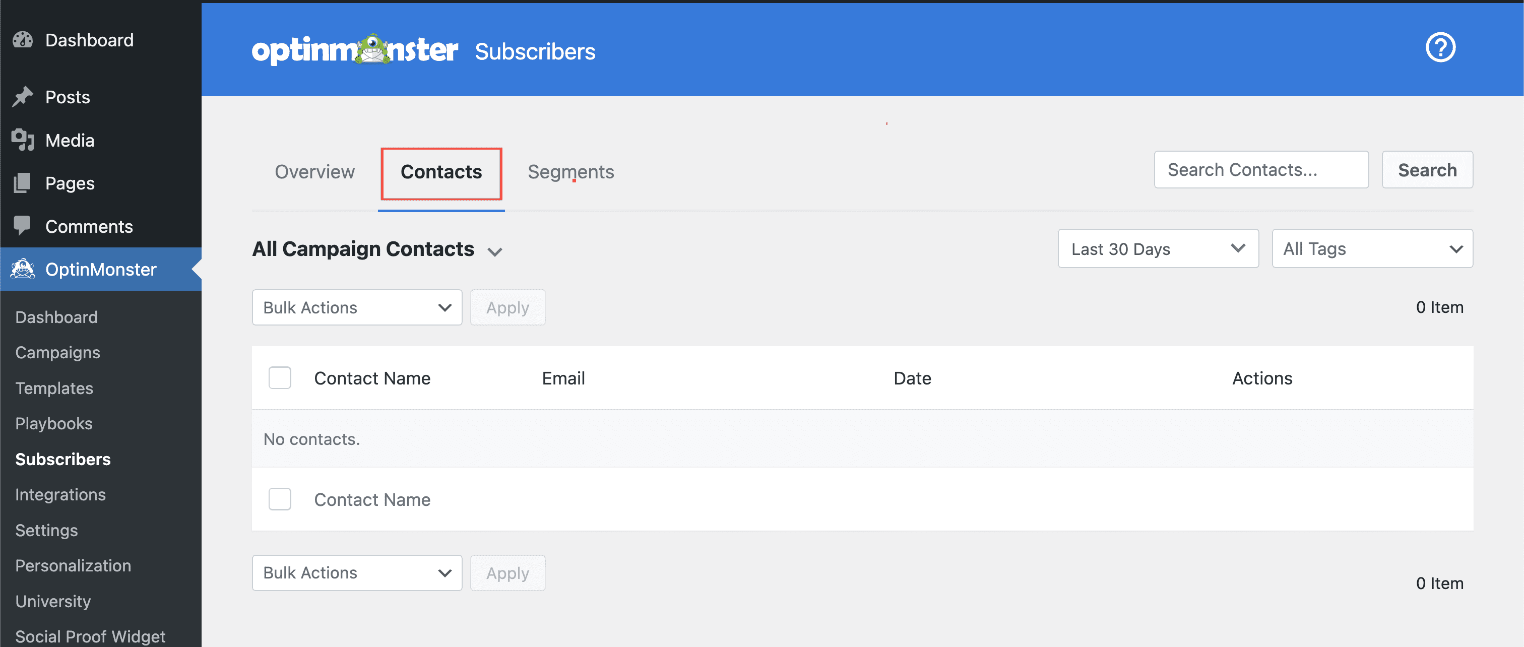1524x647 pixels.
Task: Open the top Bulk Actions dropdown
Action: coord(356,307)
